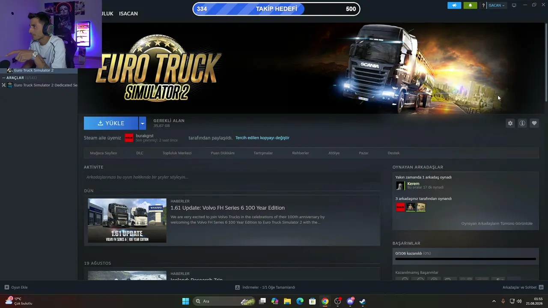
Task: Open Topluluk Merkezi tab
Action: (x=177, y=153)
